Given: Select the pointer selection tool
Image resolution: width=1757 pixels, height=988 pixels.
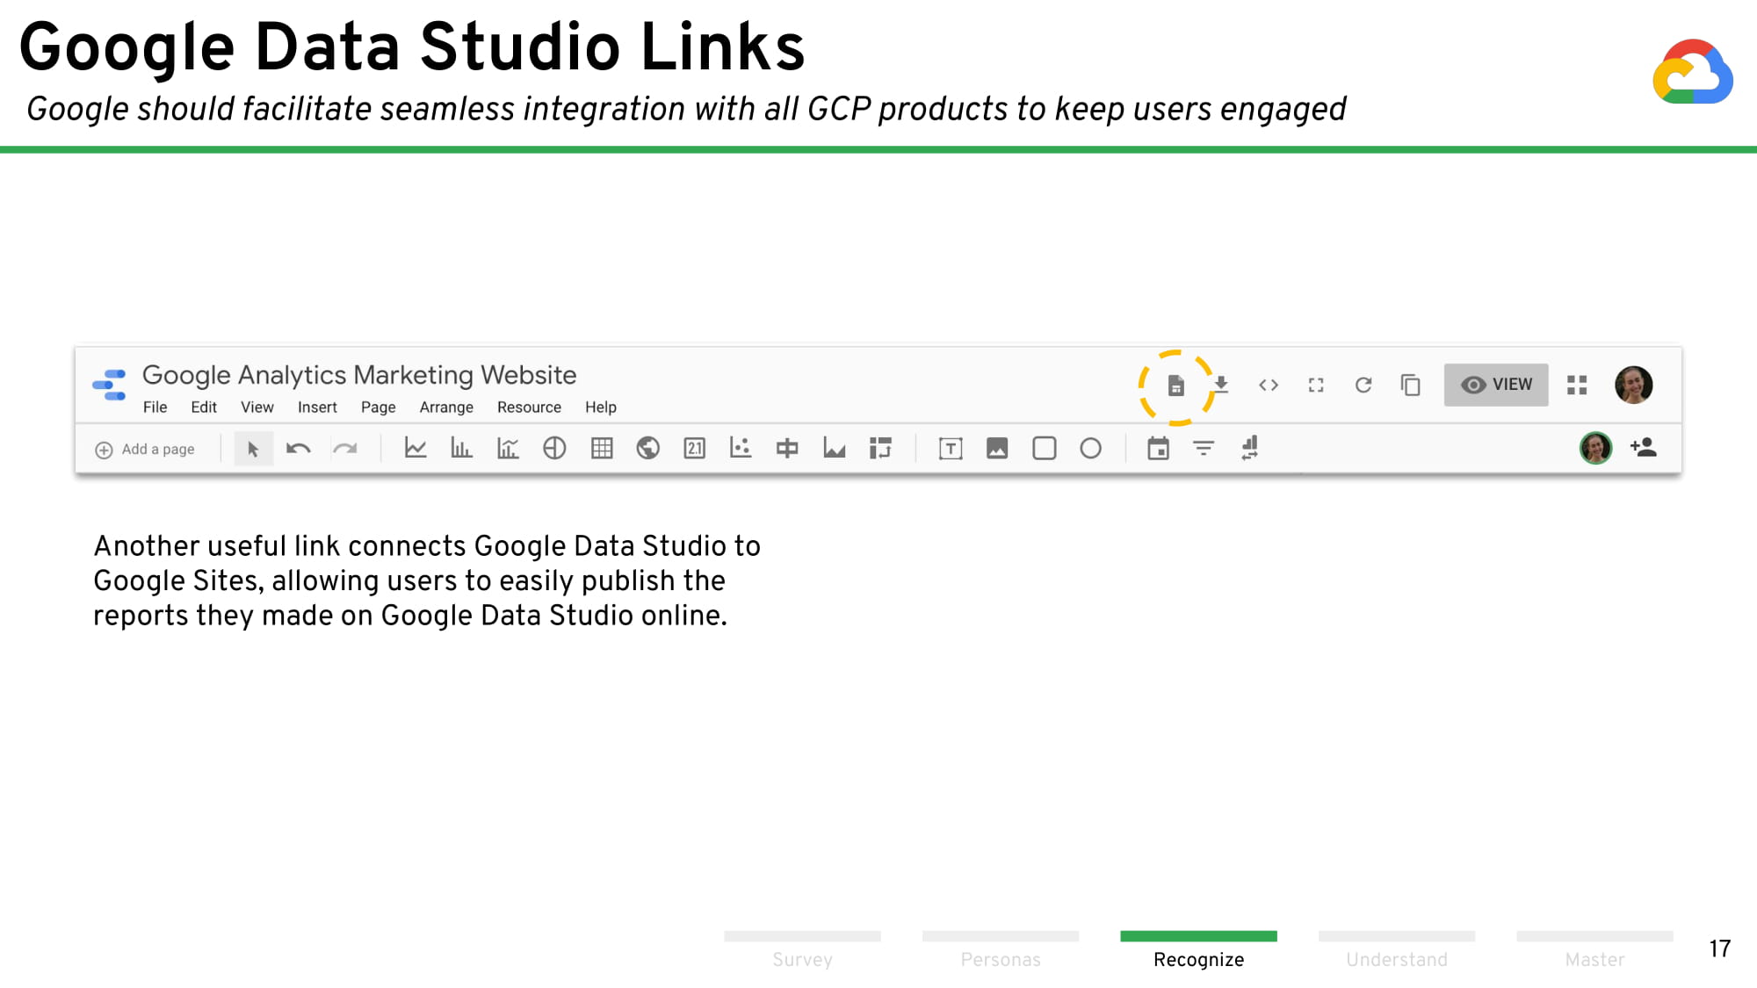Looking at the screenshot, I should coord(253,449).
